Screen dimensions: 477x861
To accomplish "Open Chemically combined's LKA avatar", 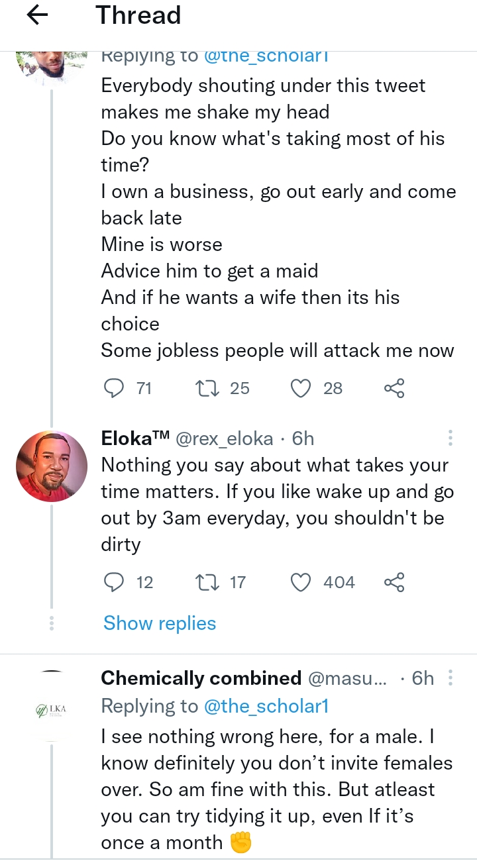I will click(52, 710).
